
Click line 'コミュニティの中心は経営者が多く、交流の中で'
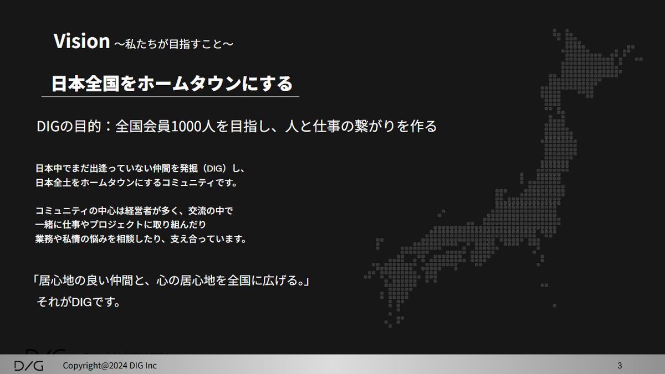click(x=135, y=211)
